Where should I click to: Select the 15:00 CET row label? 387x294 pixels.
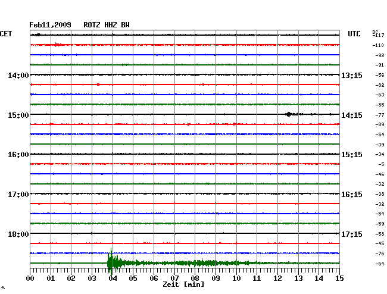(18, 115)
